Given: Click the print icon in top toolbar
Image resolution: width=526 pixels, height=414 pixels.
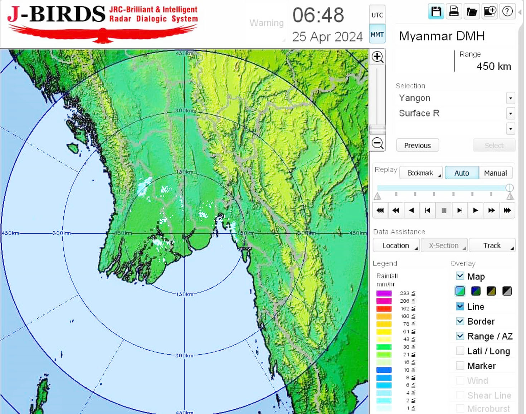Looking at the screenshot, I should coord(454,12).
